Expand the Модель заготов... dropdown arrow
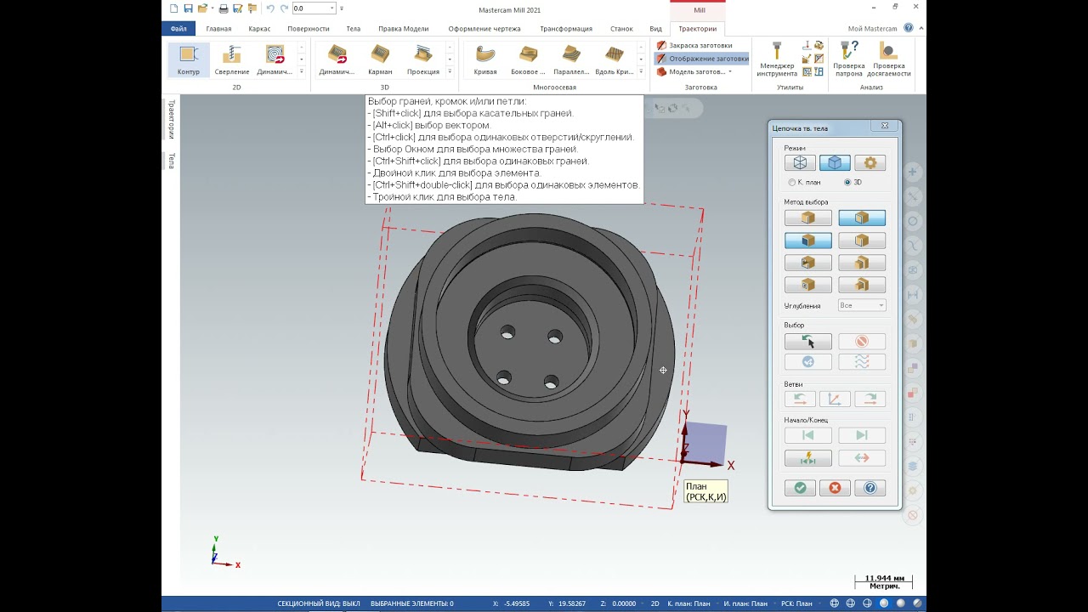 (730, 72)
